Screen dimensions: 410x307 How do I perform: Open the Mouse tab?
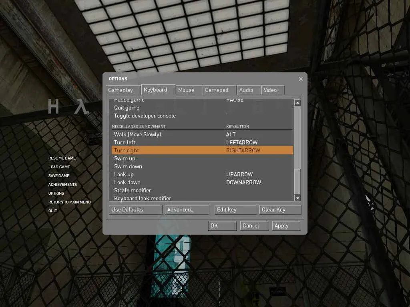click(189, 90)
